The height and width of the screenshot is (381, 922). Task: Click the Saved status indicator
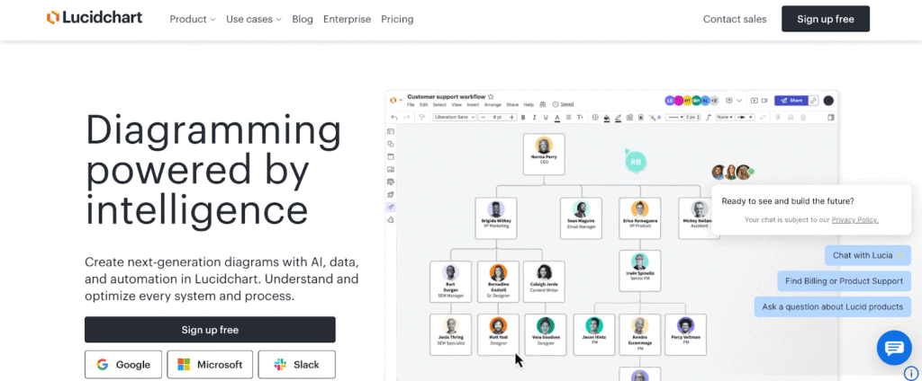(x=564, y=104)
